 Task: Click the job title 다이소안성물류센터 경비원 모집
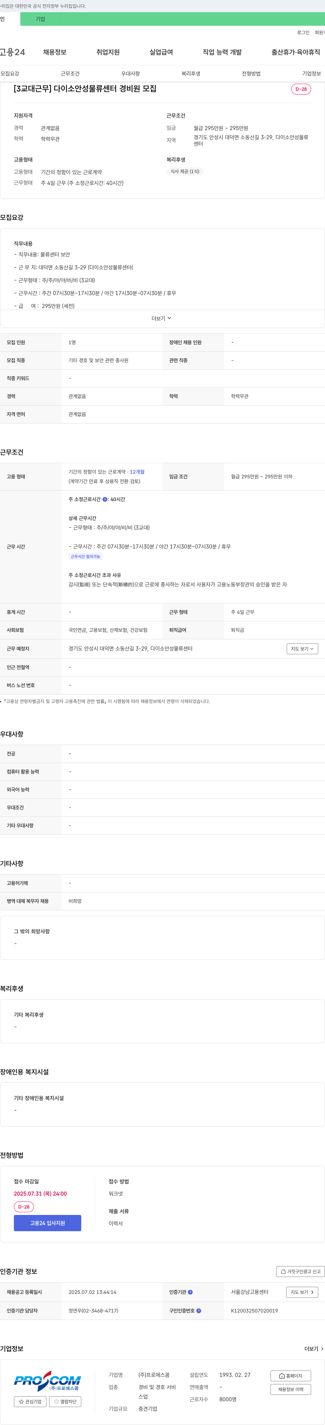85,88
